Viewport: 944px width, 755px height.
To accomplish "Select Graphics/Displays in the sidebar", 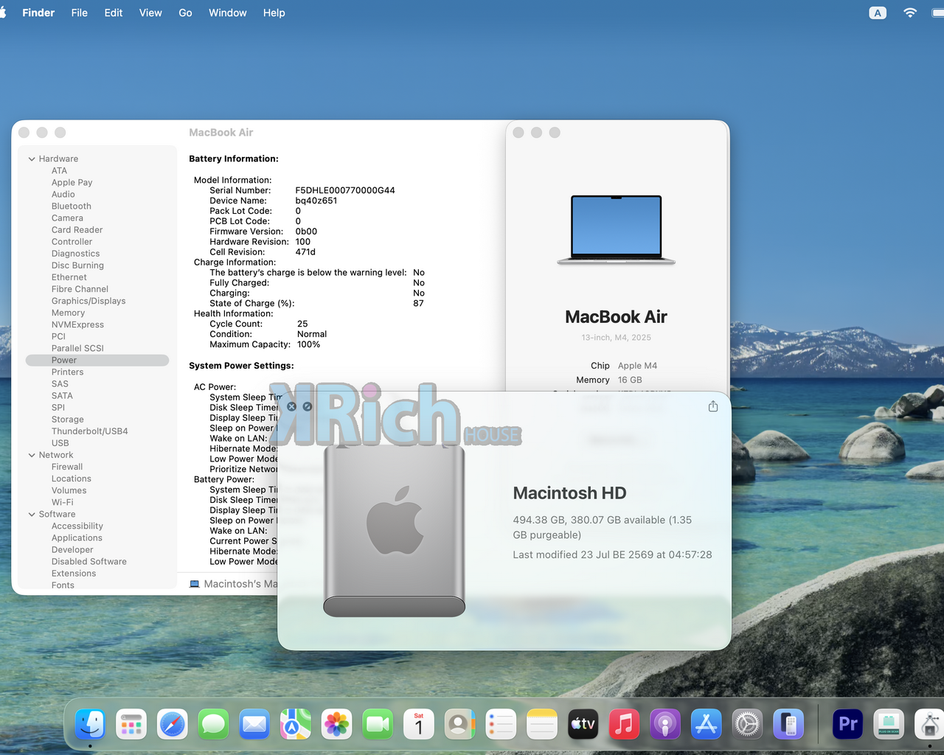I will point(88,301).
